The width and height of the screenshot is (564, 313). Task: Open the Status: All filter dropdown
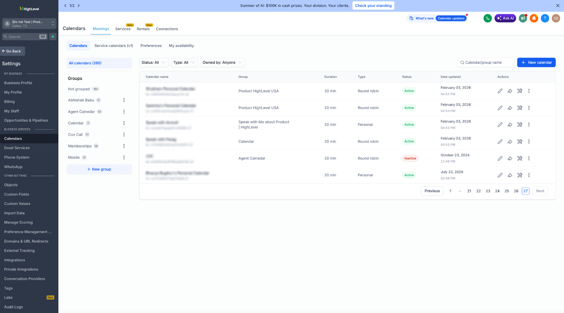point(154,63)
